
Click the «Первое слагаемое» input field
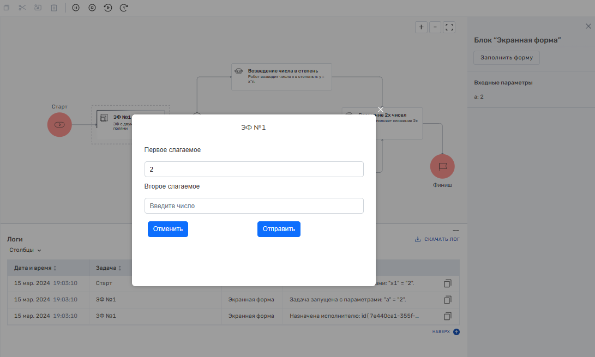[254, 169]
